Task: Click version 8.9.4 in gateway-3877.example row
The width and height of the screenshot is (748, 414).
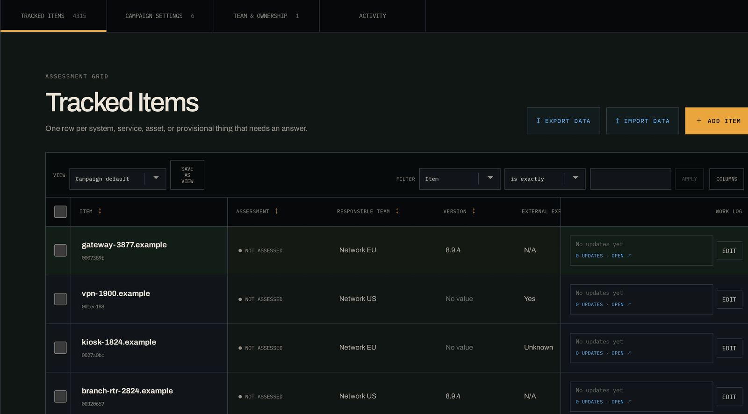Action: click(453, 250)
